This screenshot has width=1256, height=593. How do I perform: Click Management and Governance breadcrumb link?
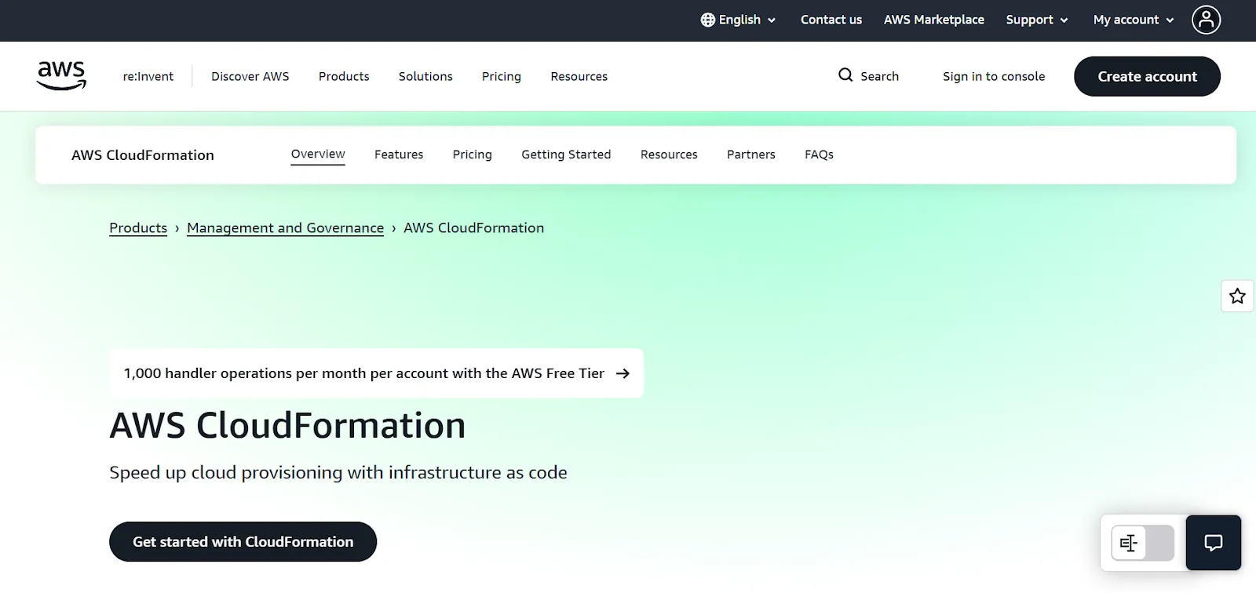click(x=285, y=228)
